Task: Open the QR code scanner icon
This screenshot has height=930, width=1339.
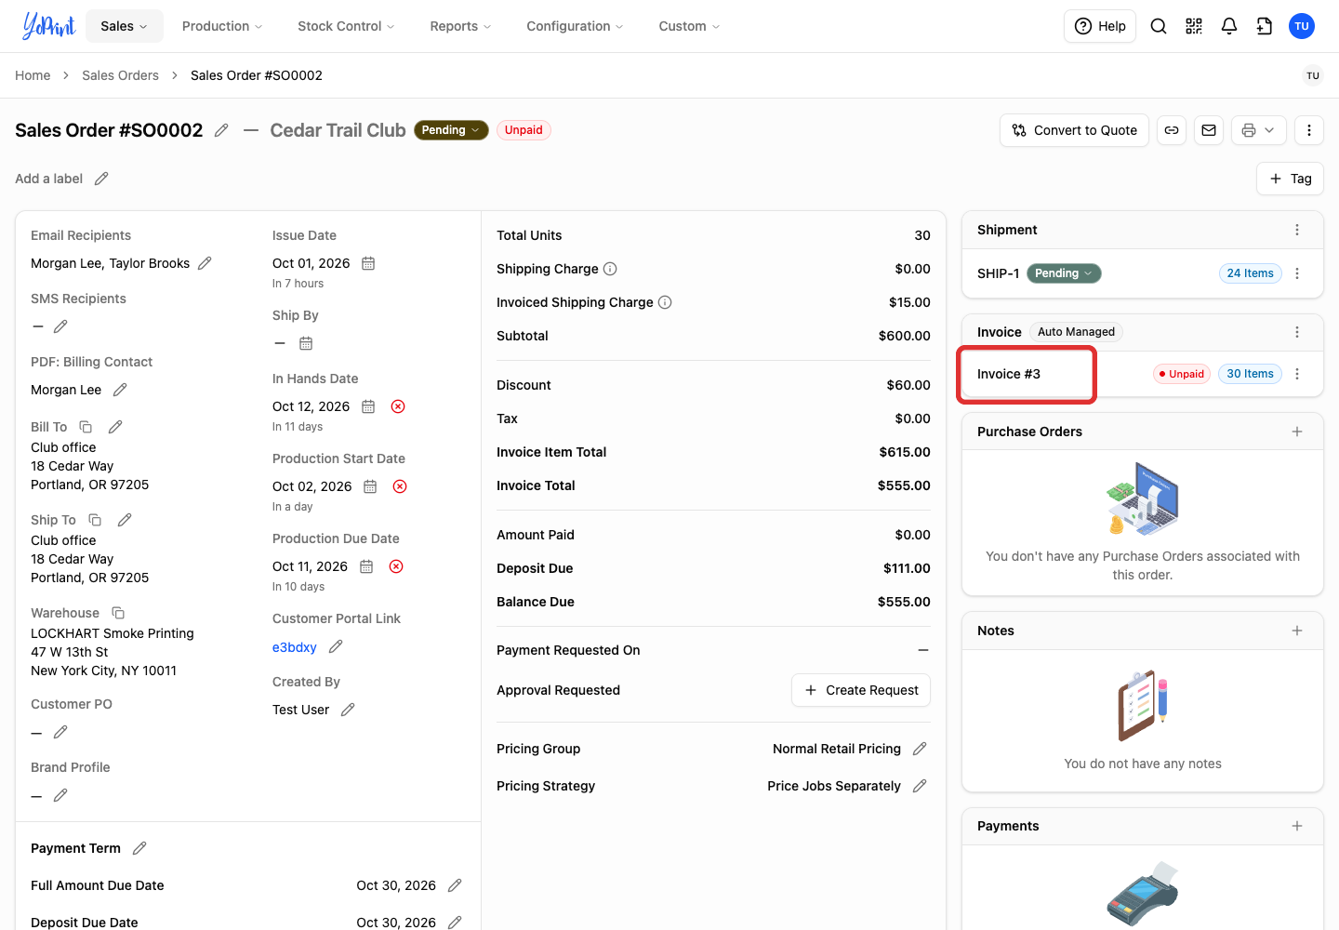Action: pyautogui.click(x=1194, y=26)
